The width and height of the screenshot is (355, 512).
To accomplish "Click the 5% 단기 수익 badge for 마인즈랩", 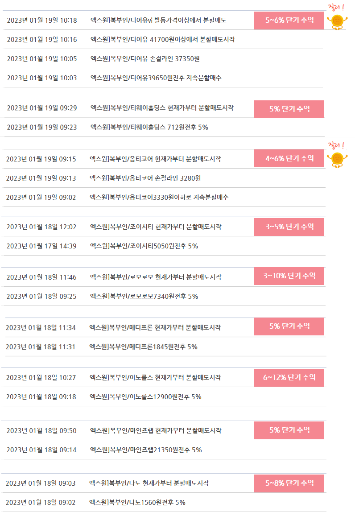I will [289, 430].
